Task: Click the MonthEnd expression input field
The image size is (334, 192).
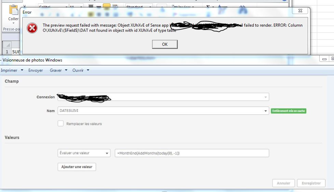Action: tap(192, 153)
